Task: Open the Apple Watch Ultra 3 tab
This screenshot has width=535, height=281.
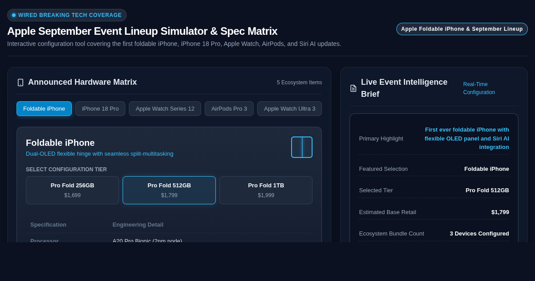Action: (289, 109)
